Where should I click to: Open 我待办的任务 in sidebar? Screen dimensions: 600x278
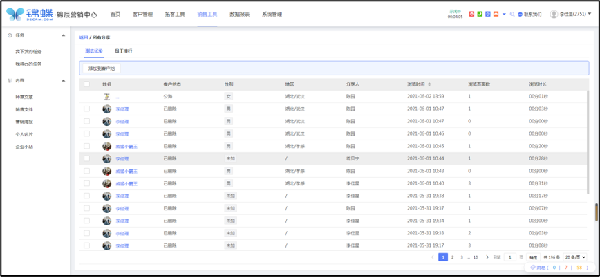28,64
